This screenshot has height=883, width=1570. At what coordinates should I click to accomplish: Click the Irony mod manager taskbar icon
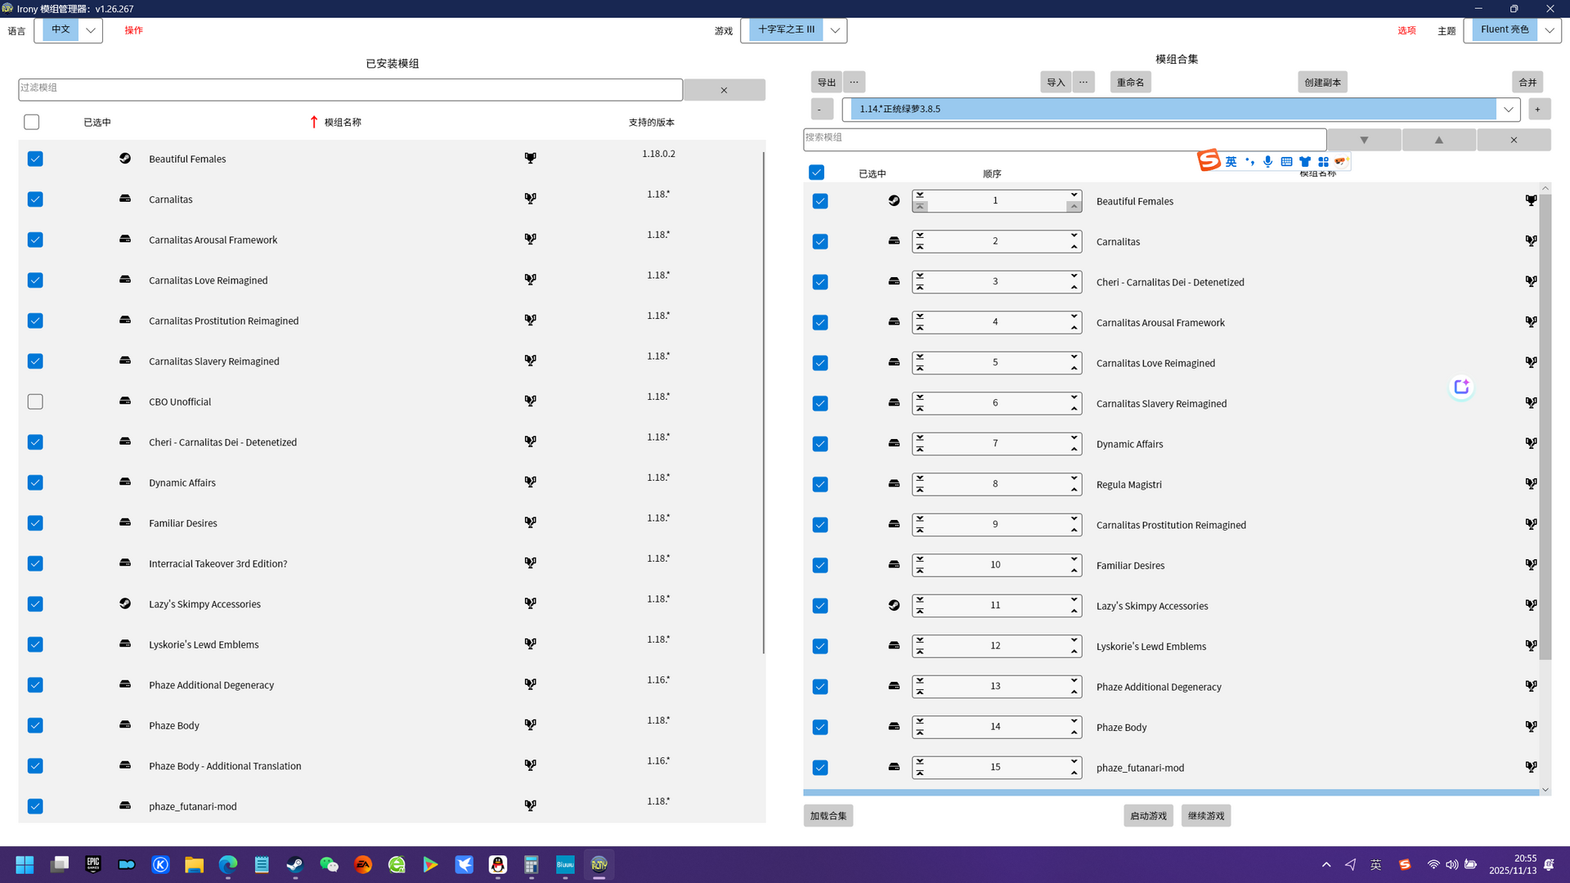point(599,864)
